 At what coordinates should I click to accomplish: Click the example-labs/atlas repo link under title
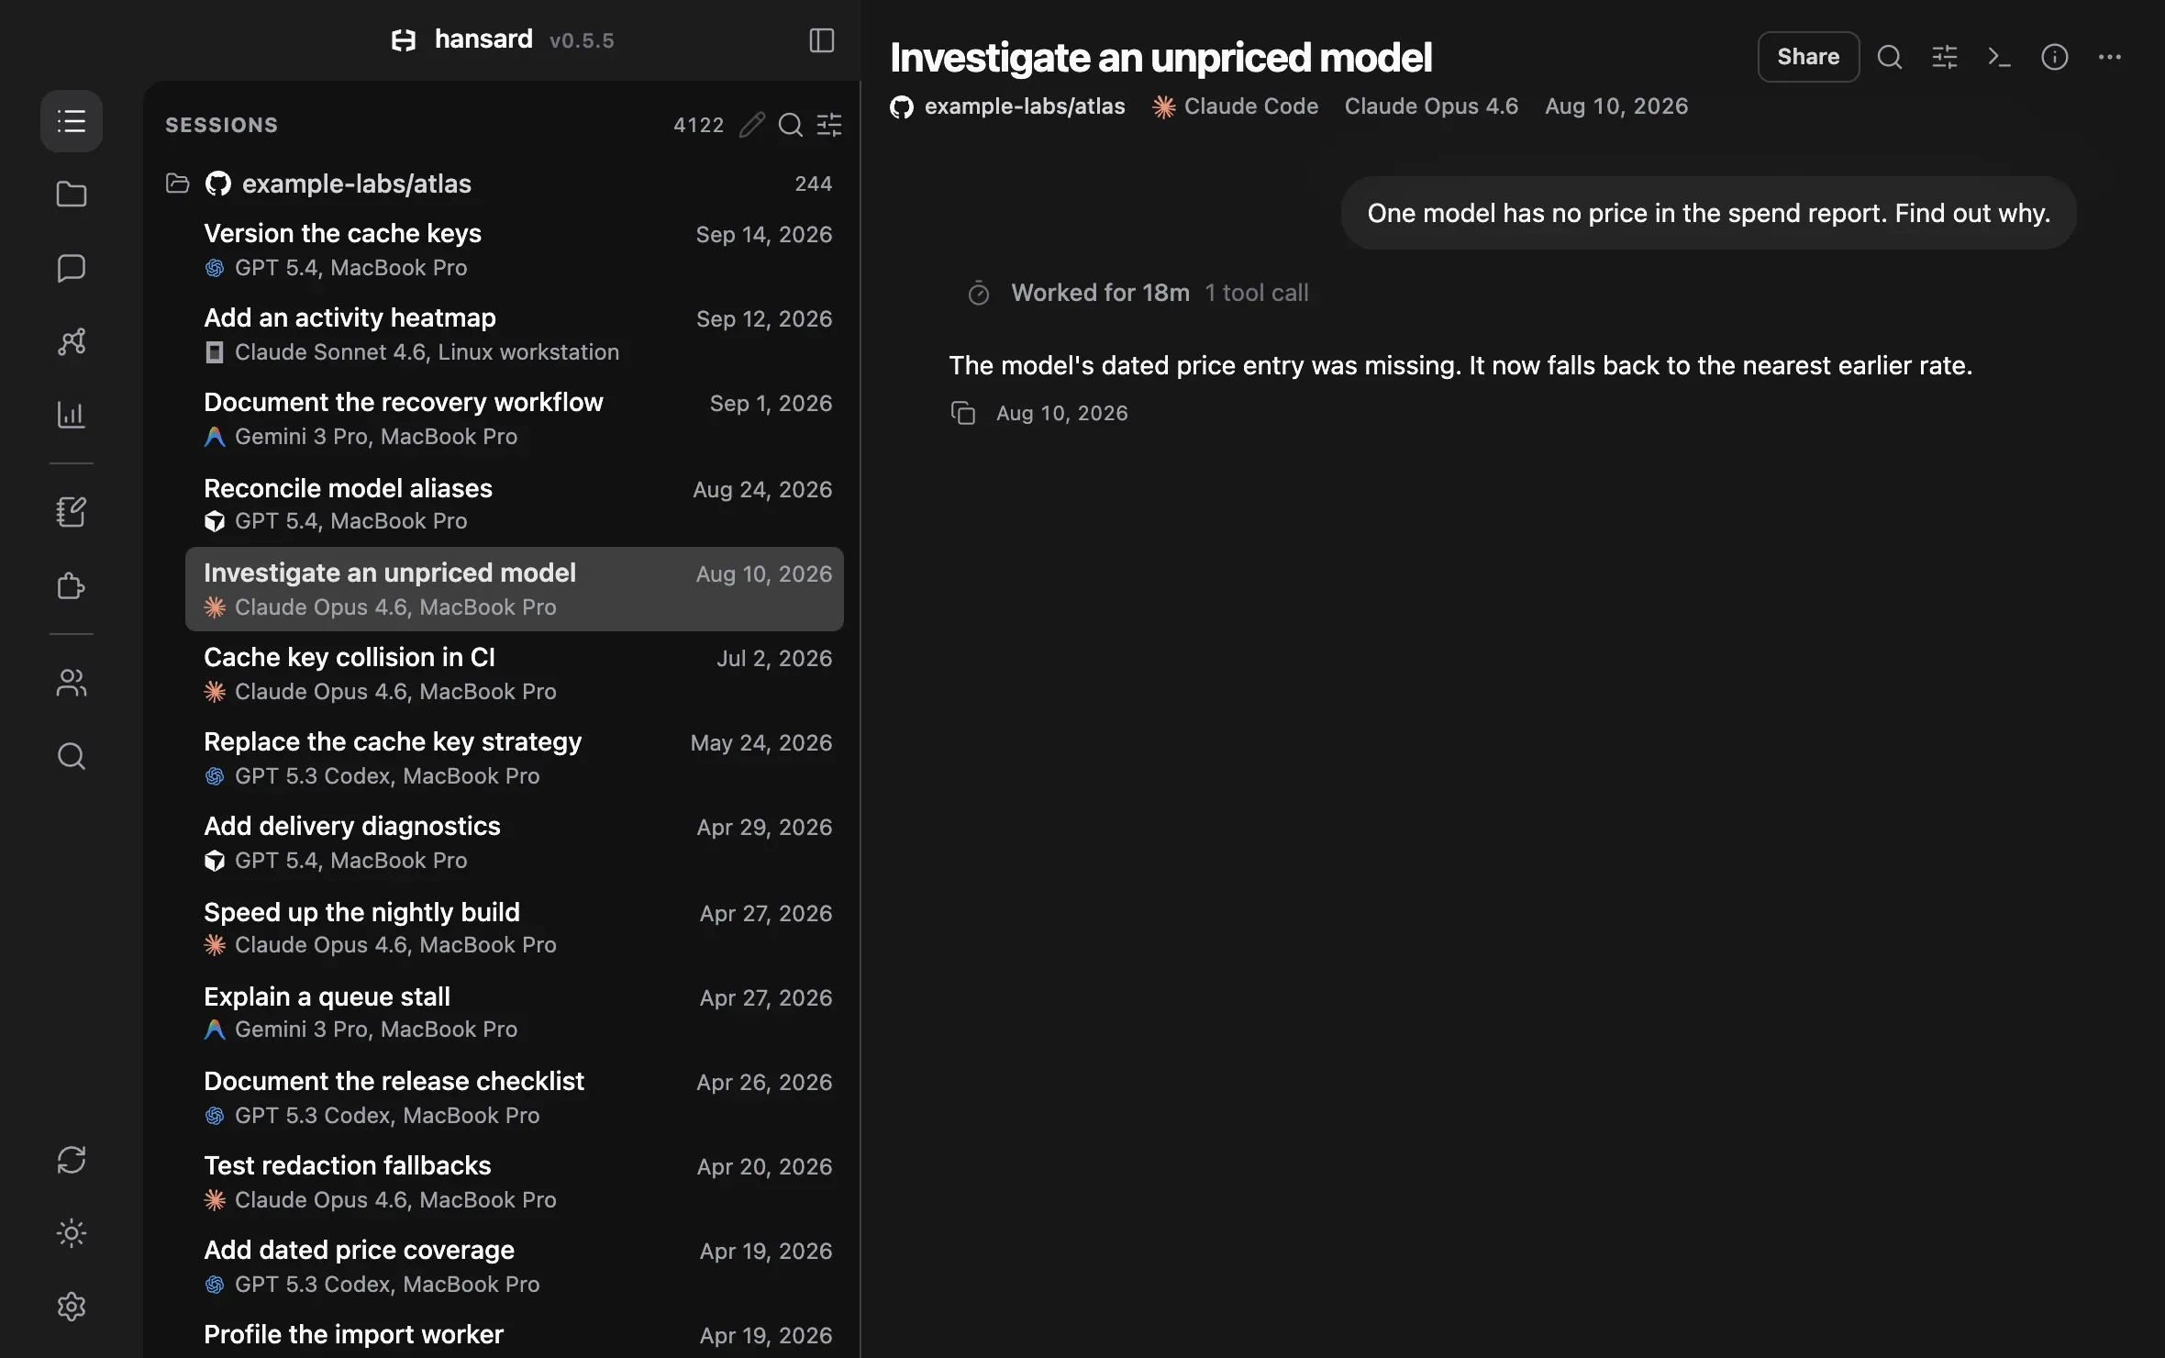[1007, 106]
